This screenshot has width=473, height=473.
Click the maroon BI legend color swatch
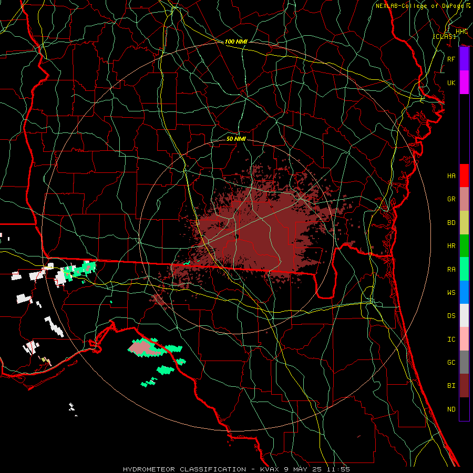464,386
